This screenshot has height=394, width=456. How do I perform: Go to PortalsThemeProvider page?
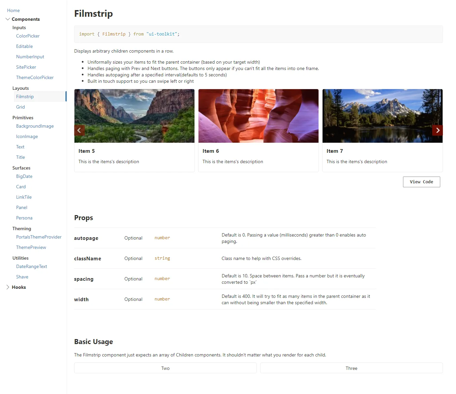pos(39,237)
